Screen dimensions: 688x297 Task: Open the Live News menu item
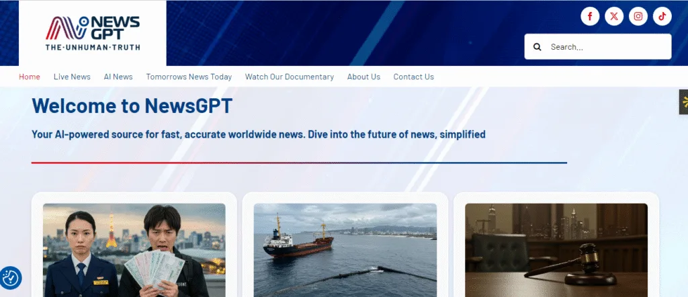pyautogui.click(x=72, y=77)
